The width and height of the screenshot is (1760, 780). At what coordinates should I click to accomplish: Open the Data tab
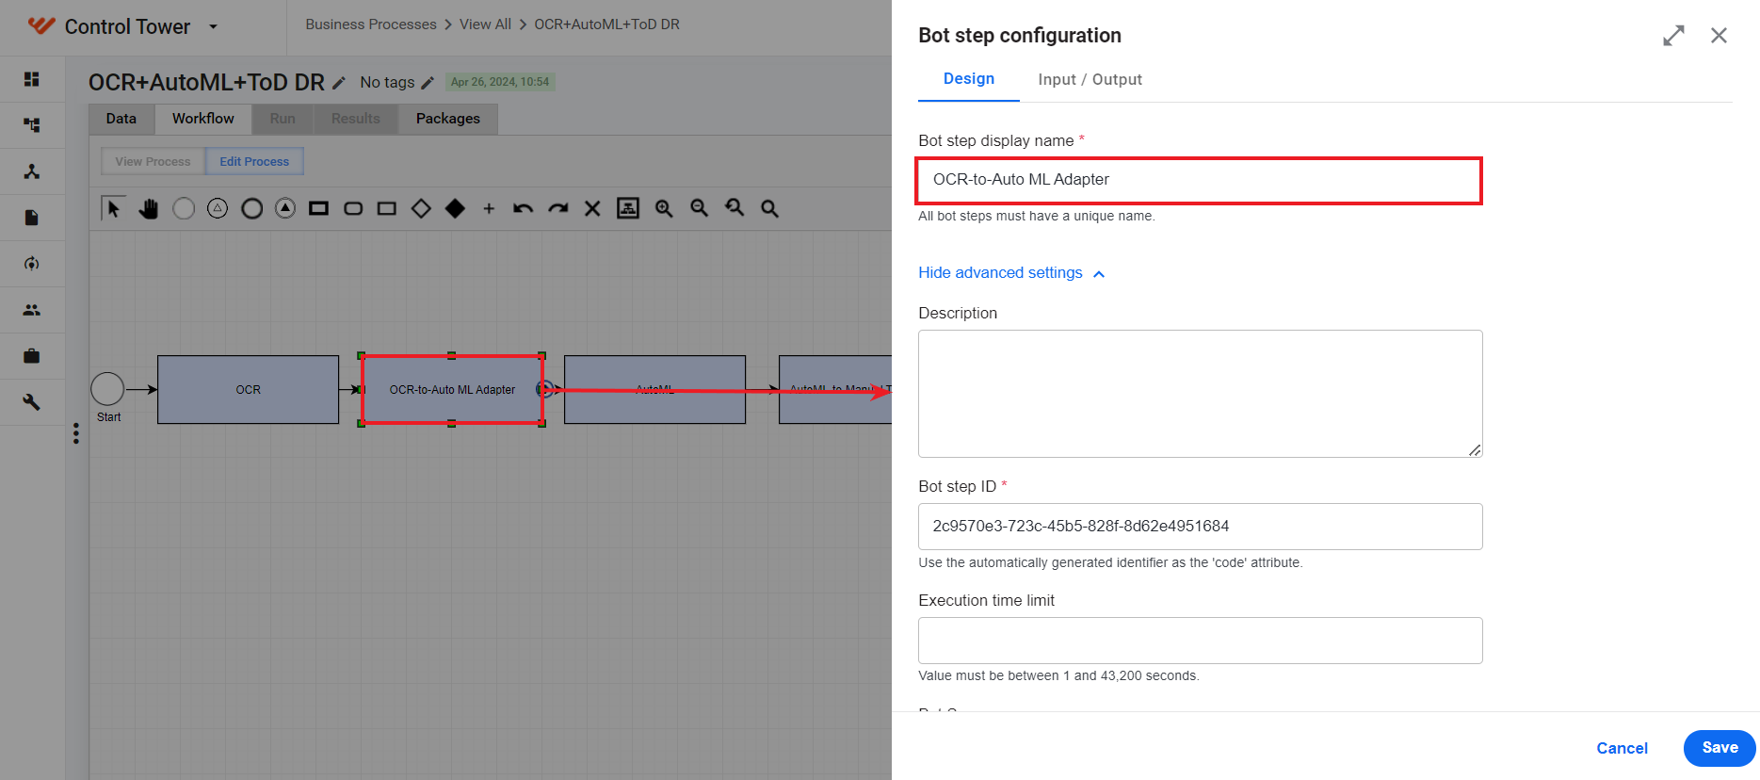click(x=121, y=119)
